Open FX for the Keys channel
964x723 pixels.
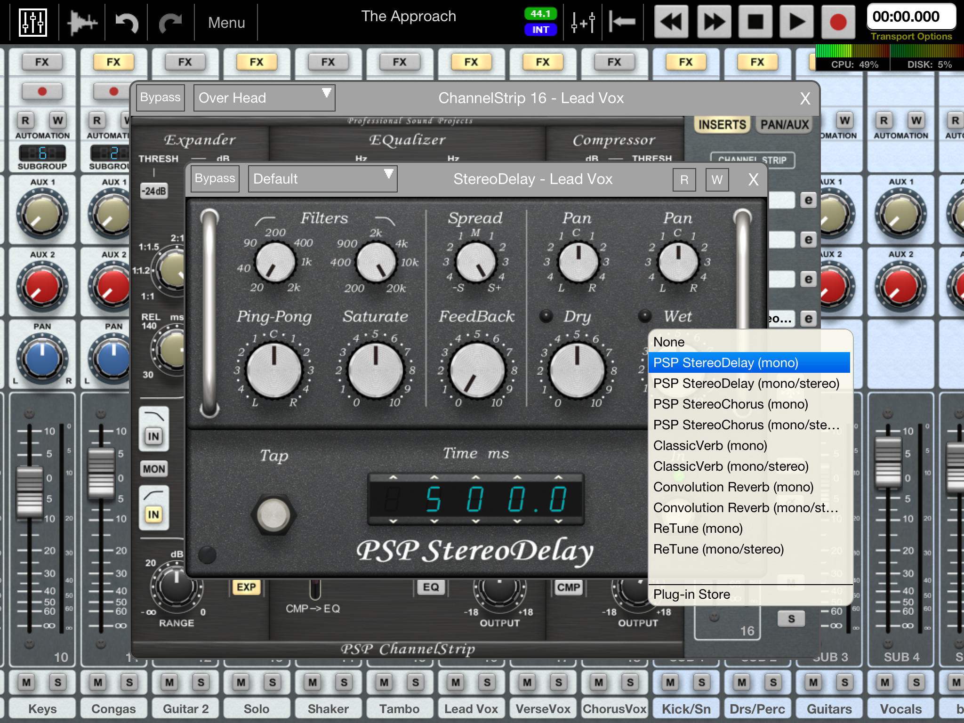pos(42,62)
